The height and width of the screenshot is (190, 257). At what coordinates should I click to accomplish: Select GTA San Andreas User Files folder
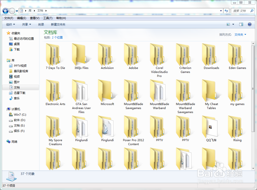click(x=81, y=97)
